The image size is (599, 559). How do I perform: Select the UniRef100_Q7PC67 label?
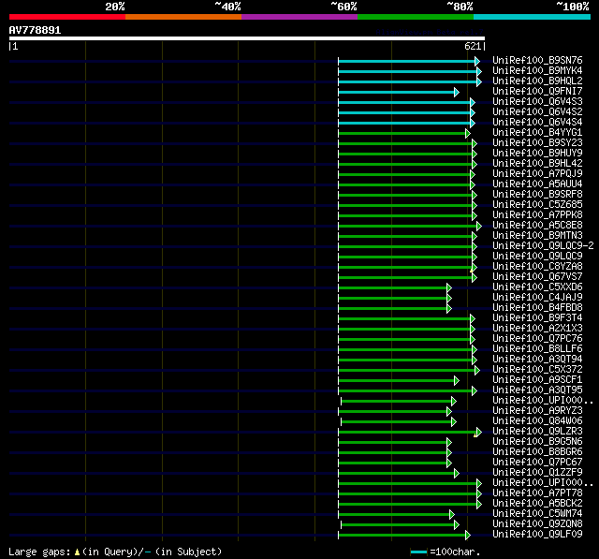537,463
